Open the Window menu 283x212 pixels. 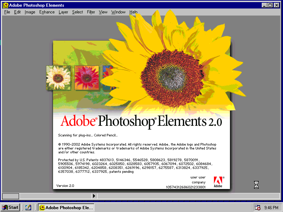click(118, 12)
